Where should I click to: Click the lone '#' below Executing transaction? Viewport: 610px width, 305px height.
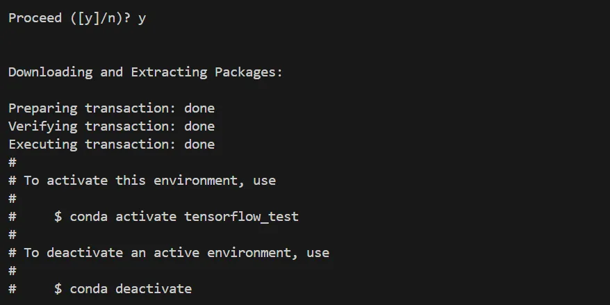tap(12, 163)
